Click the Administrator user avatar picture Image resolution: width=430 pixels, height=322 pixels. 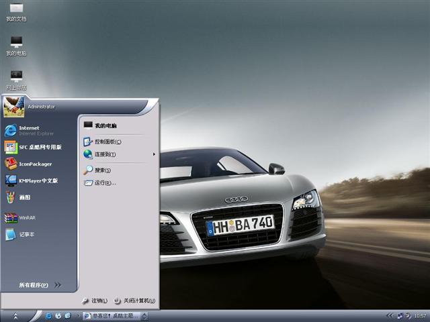point(13,106)
